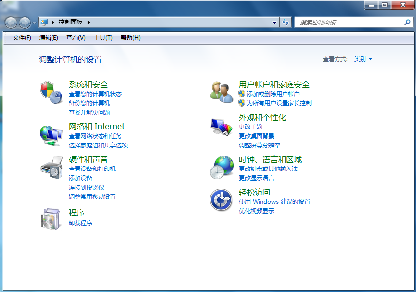
Task: Click 调整屏幕分辨率 link
Action: 260,145
